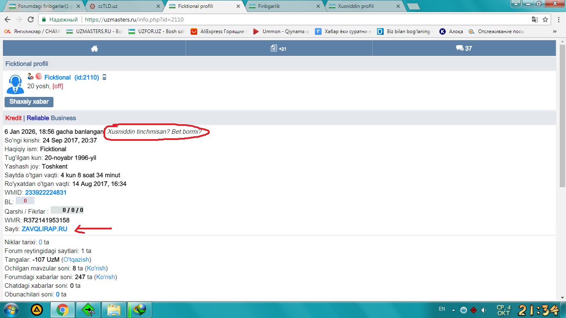Show hidden system tray icons arrow
The width and height of the screenshot is (566, 318).
pos(453,310)
